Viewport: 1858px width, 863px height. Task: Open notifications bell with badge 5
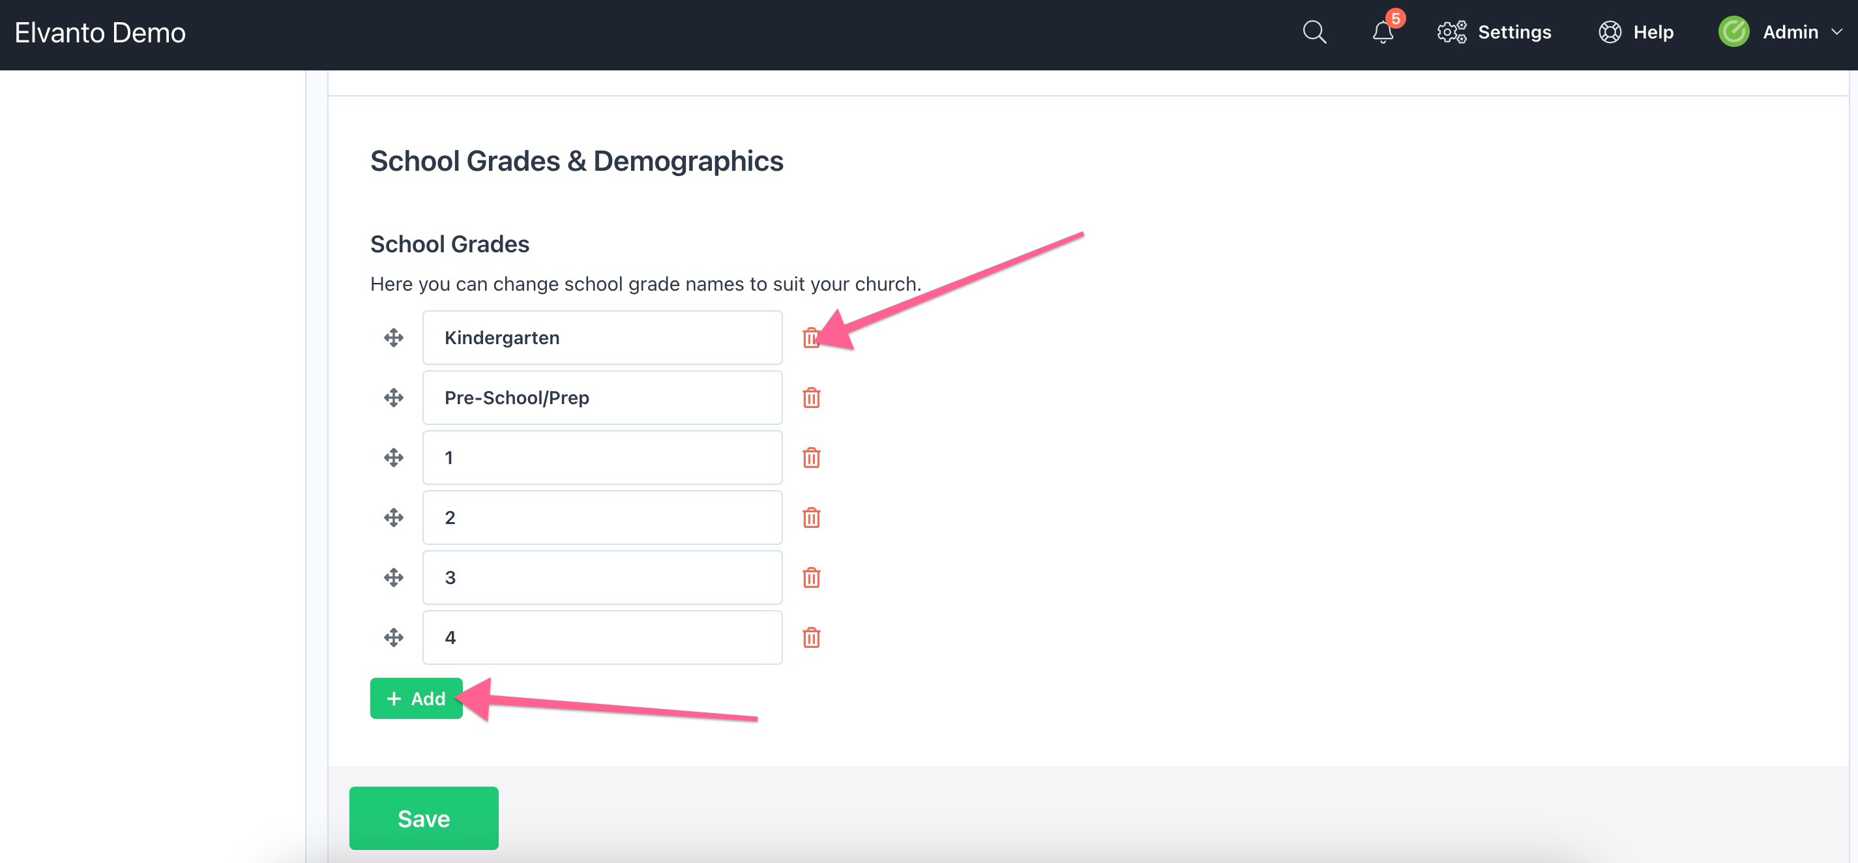click(x=1383, y=32)
